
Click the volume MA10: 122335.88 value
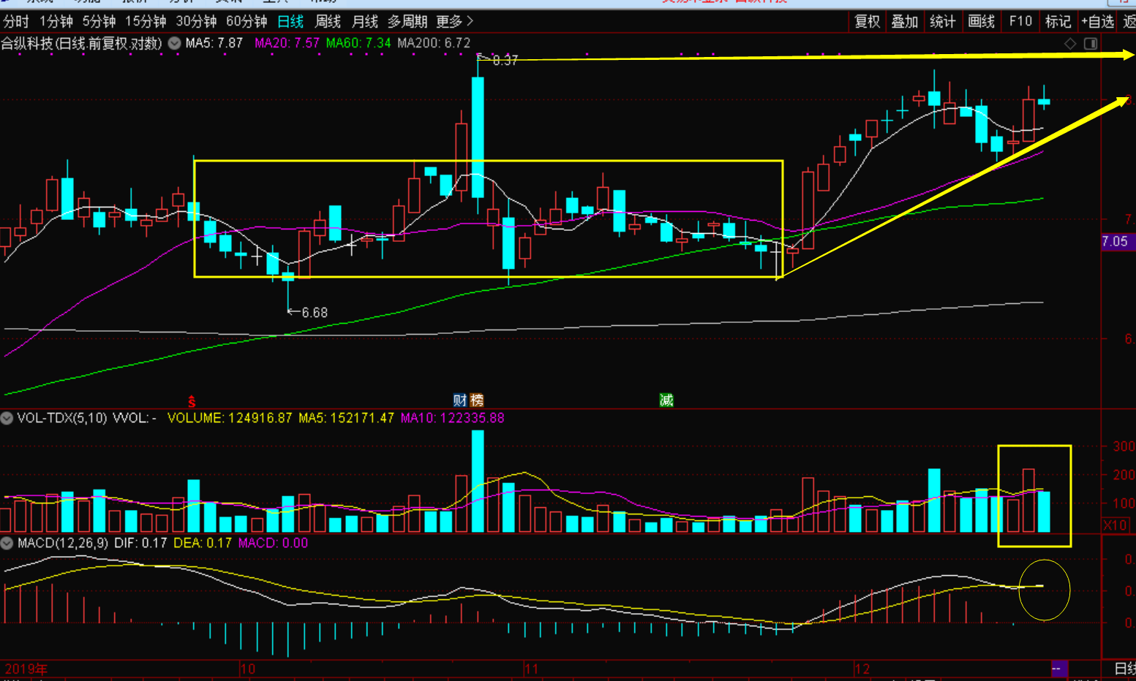point(452,418)
